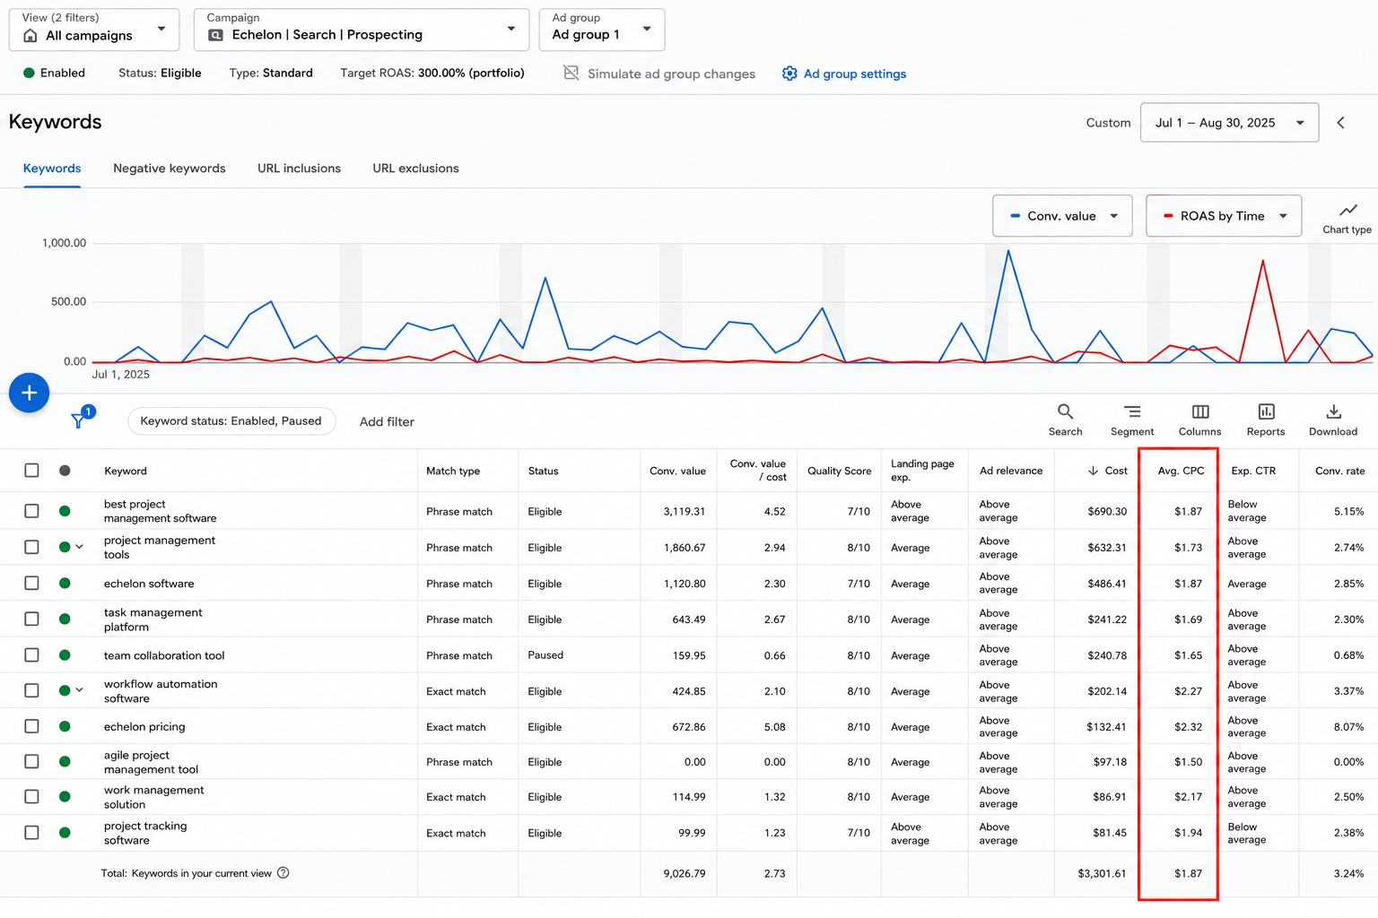Select the team collaboration tool checkbox

click(x=31, y=655)
